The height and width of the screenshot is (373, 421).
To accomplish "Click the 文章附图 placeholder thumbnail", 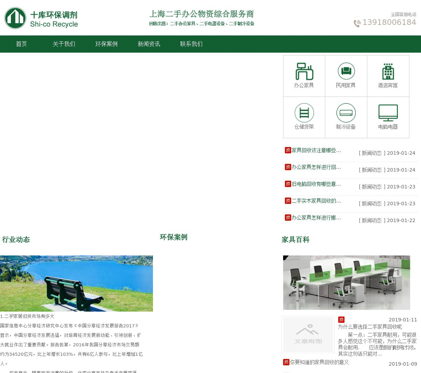I will click(308, 334).
